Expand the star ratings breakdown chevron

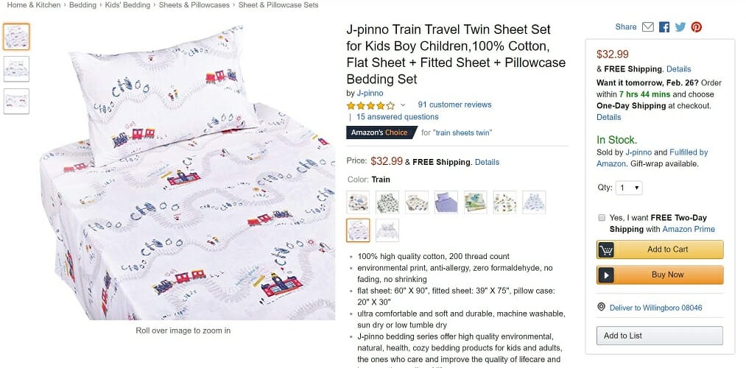pyautogui.click(x=403, y=105)
